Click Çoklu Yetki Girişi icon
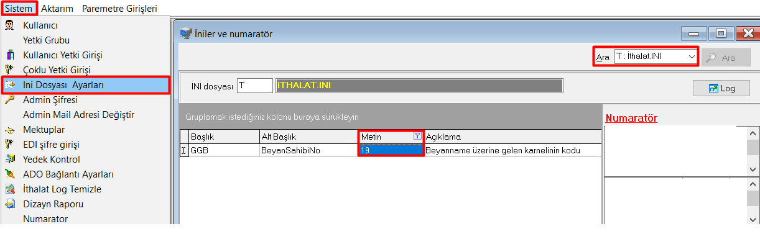Viewport: 760px width, 234px height. pyautogui.click(x=9, y=70)
